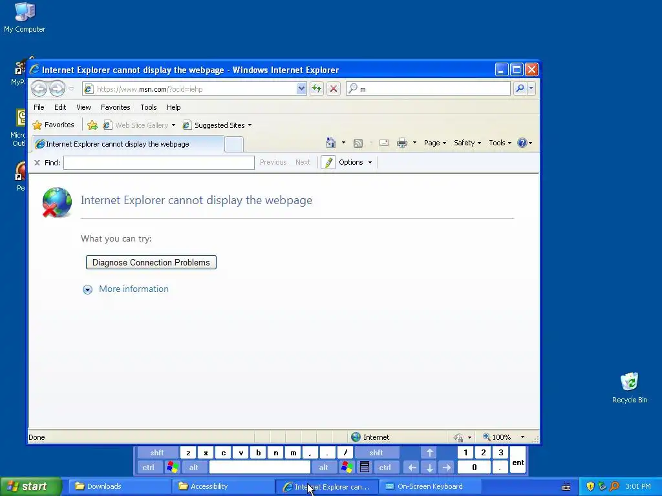The image size is (662, 496).
Task: Click the Protected Mode status bar icon
Action: 458,437
